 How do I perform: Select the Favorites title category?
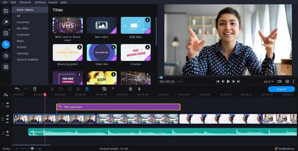[23, 22]
